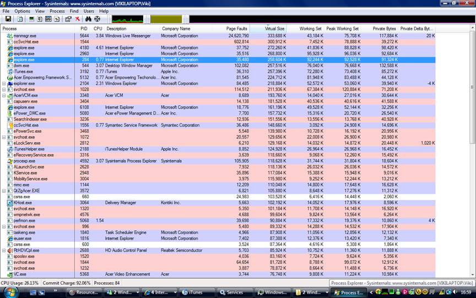Collapse svchost.exe PID 1072 tree node
This screenshot has width=476, height=298.
point(4,137)
